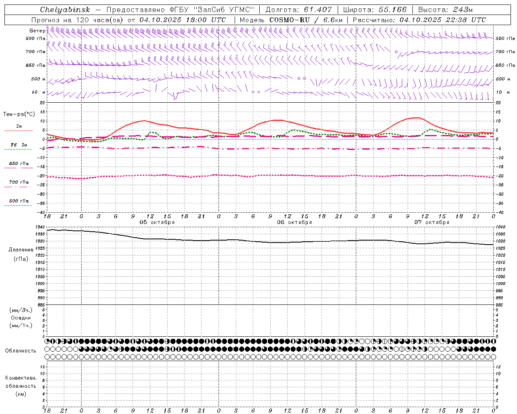
Task: Select the 'Прогноз на 120 часа(ов)' forecast header
Action: (x=78, y=20)
